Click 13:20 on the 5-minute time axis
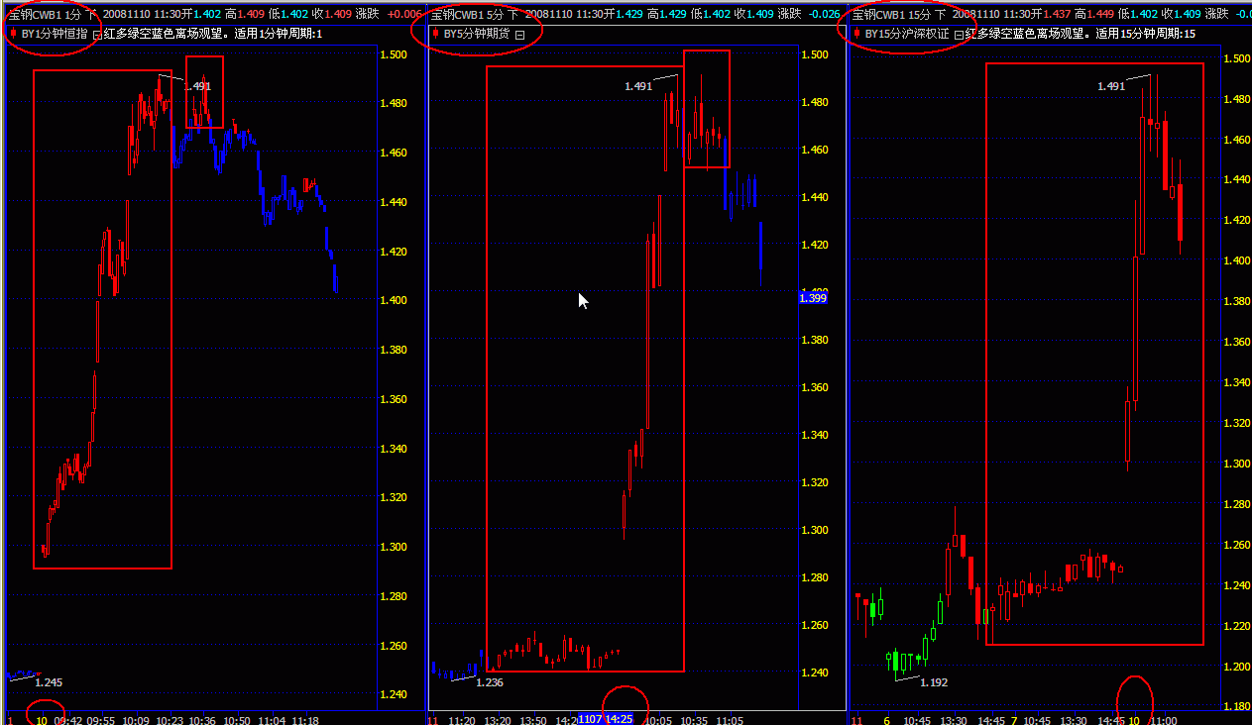Viewport: 1252px width, 725px height. click(496, 720)
